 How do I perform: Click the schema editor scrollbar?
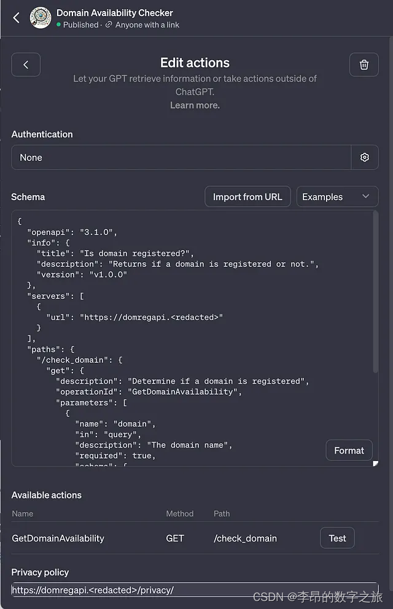coord(376,295)
